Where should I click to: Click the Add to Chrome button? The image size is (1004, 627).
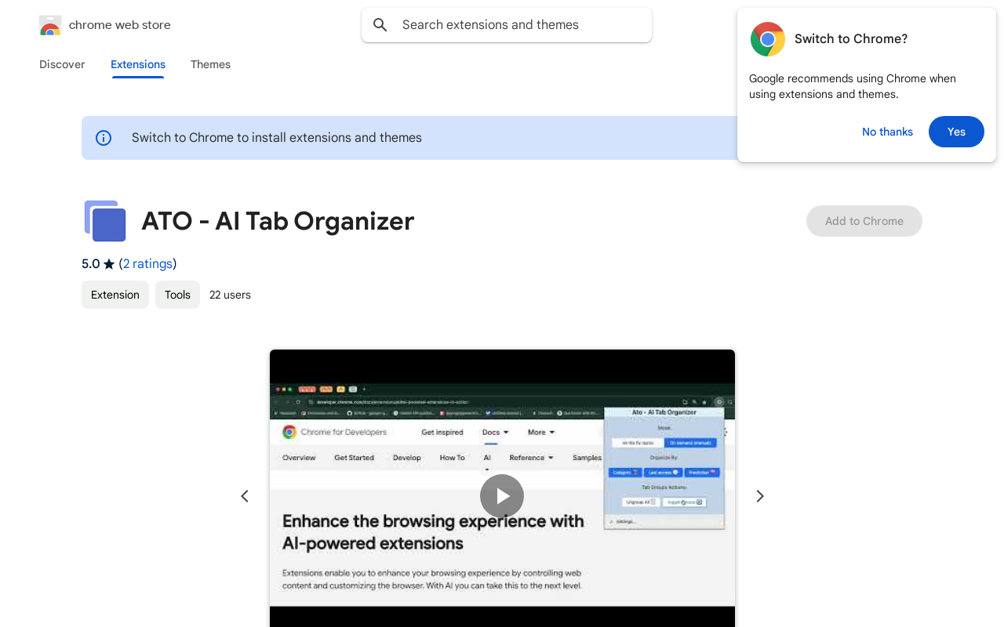(864, 221)
